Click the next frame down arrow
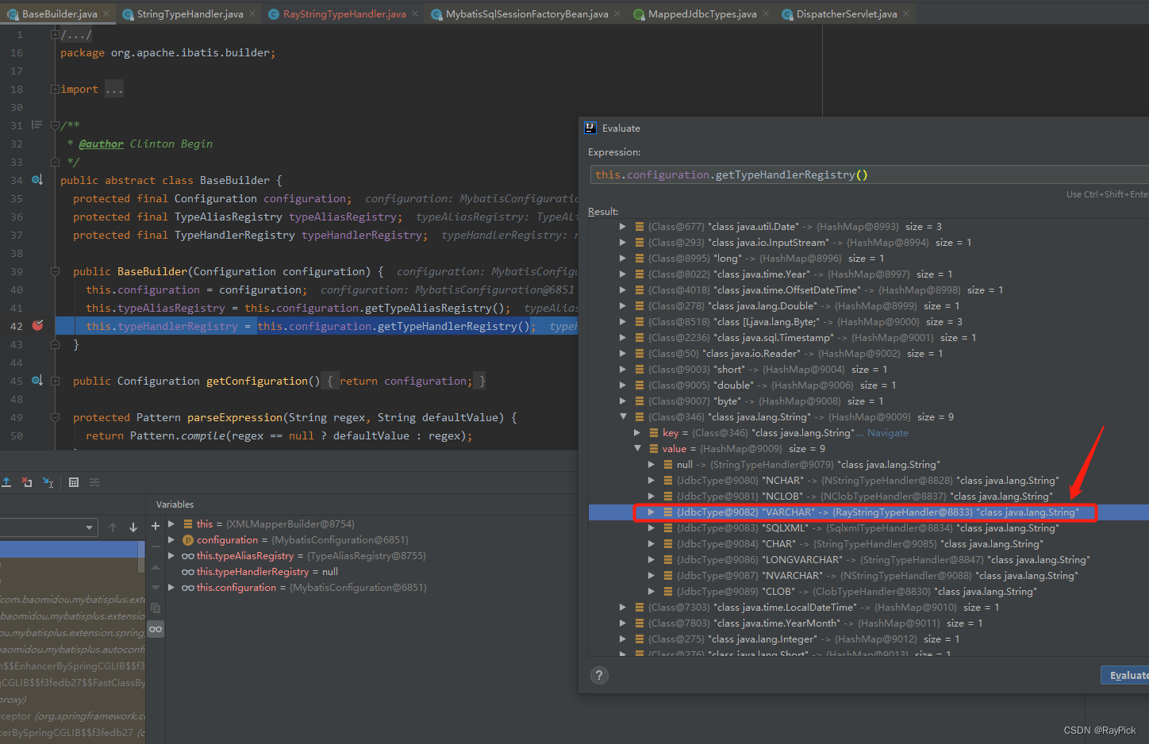Image resolution: width=1149 pixels, height=744 pixels. pos(133,527)
